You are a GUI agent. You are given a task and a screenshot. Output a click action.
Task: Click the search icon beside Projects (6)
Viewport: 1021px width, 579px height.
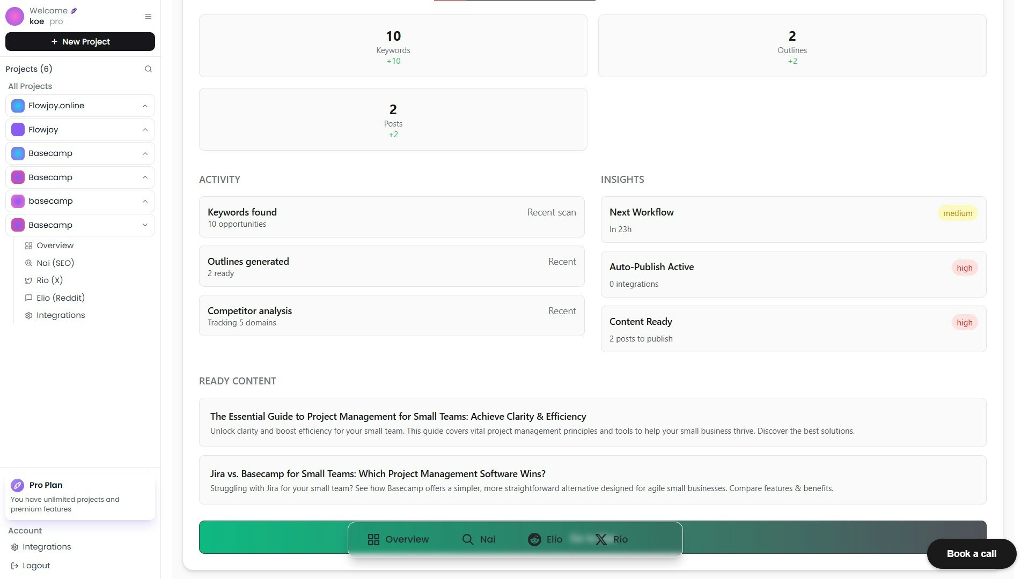click(148, 69)
